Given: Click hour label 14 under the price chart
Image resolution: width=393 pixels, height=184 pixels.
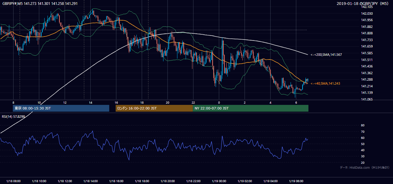Looking at the screenshot, I should (90, 102).
